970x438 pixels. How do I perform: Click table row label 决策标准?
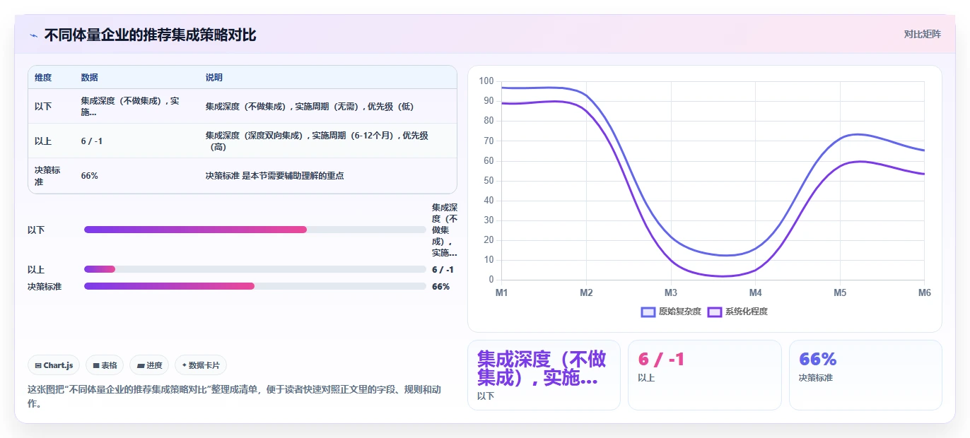47,175
